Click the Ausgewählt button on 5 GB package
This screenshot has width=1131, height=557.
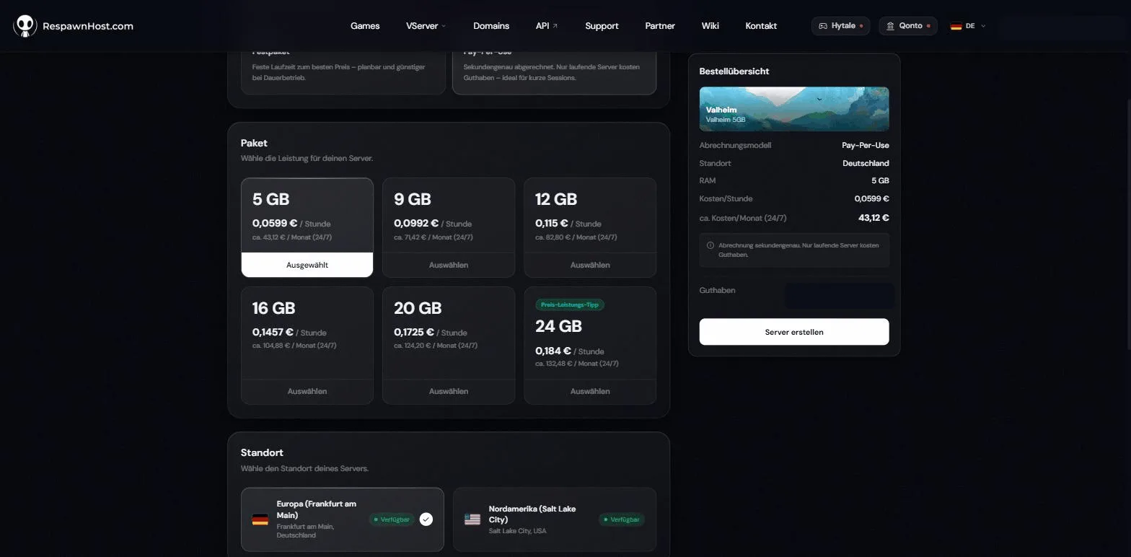pyautogui.click(x=307, y=265)
